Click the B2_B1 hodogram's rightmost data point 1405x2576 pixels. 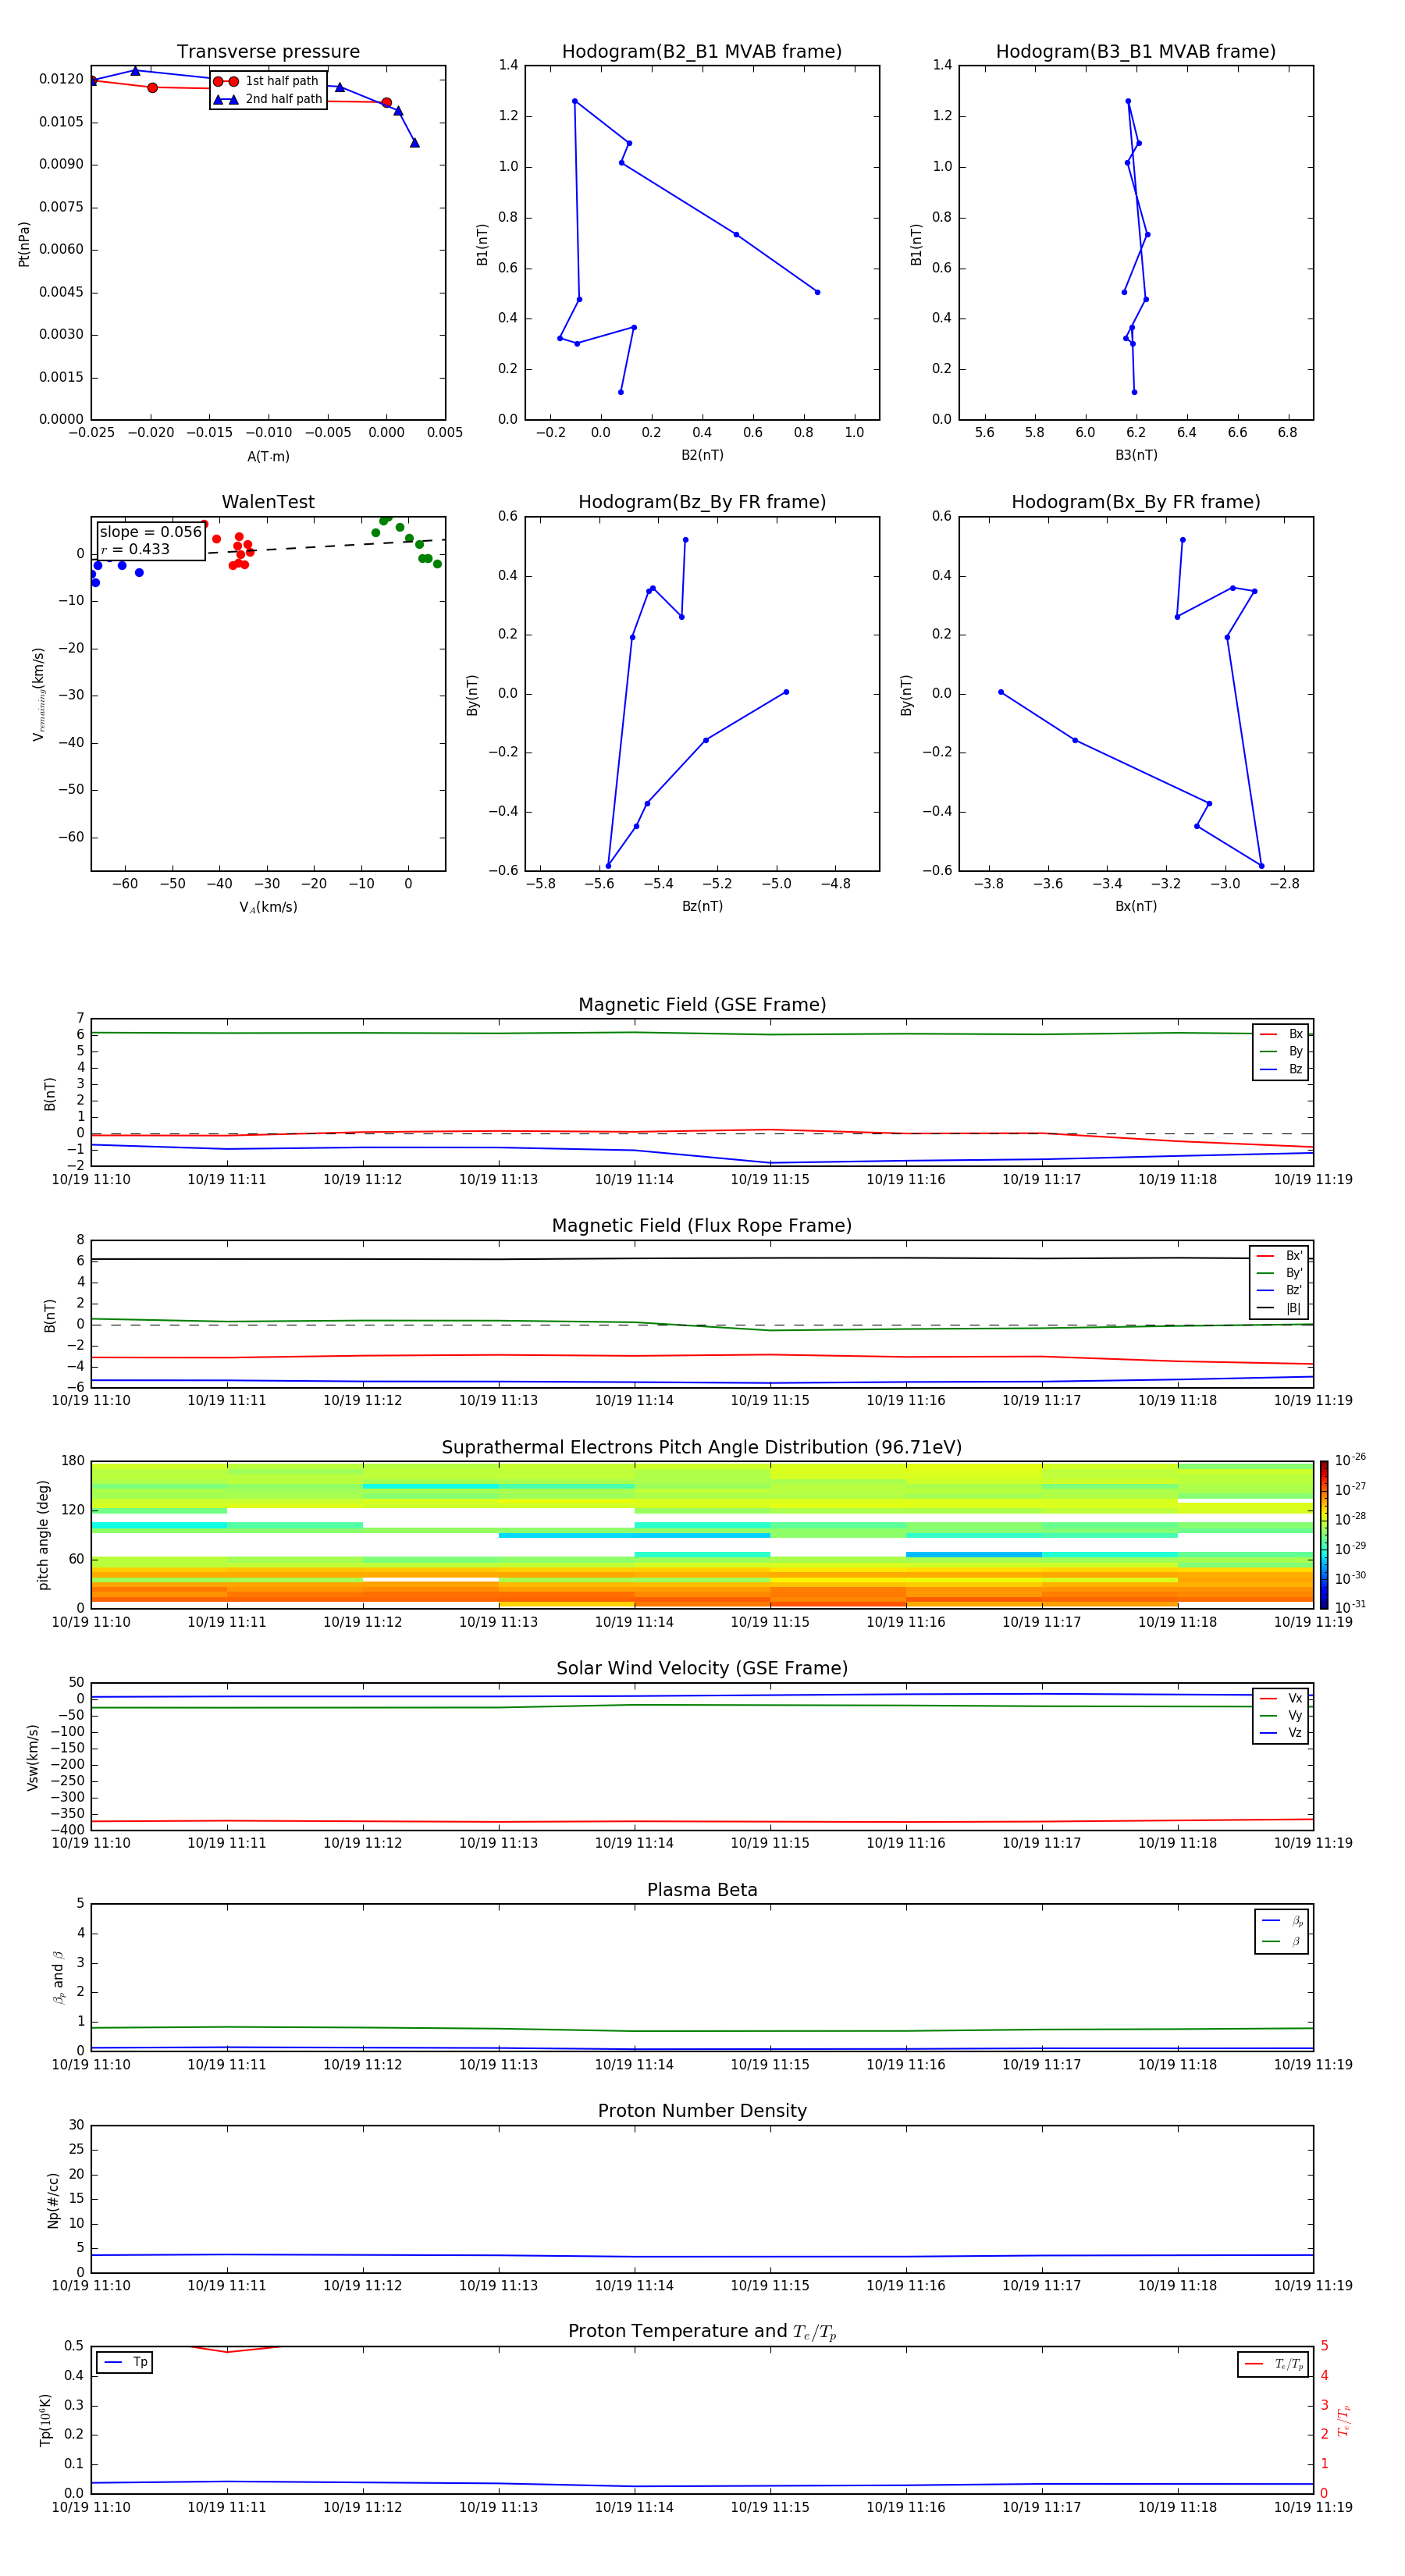(817, 292)
